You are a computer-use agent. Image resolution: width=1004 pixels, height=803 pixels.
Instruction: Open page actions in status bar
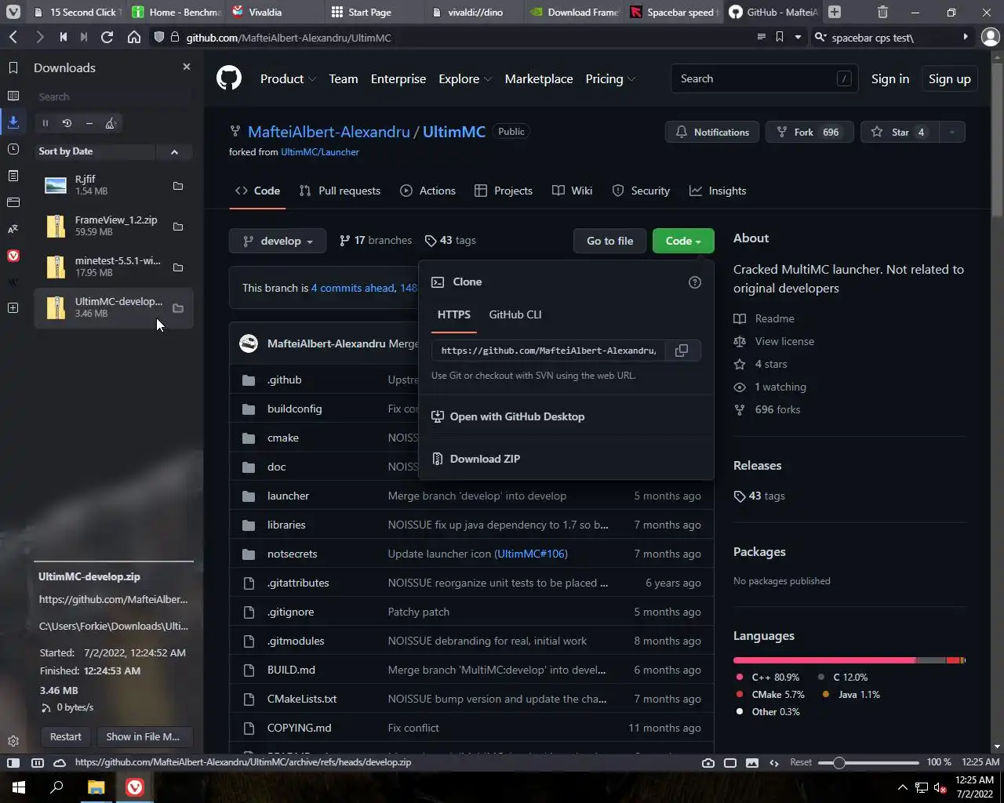click(x=774, y=762)
